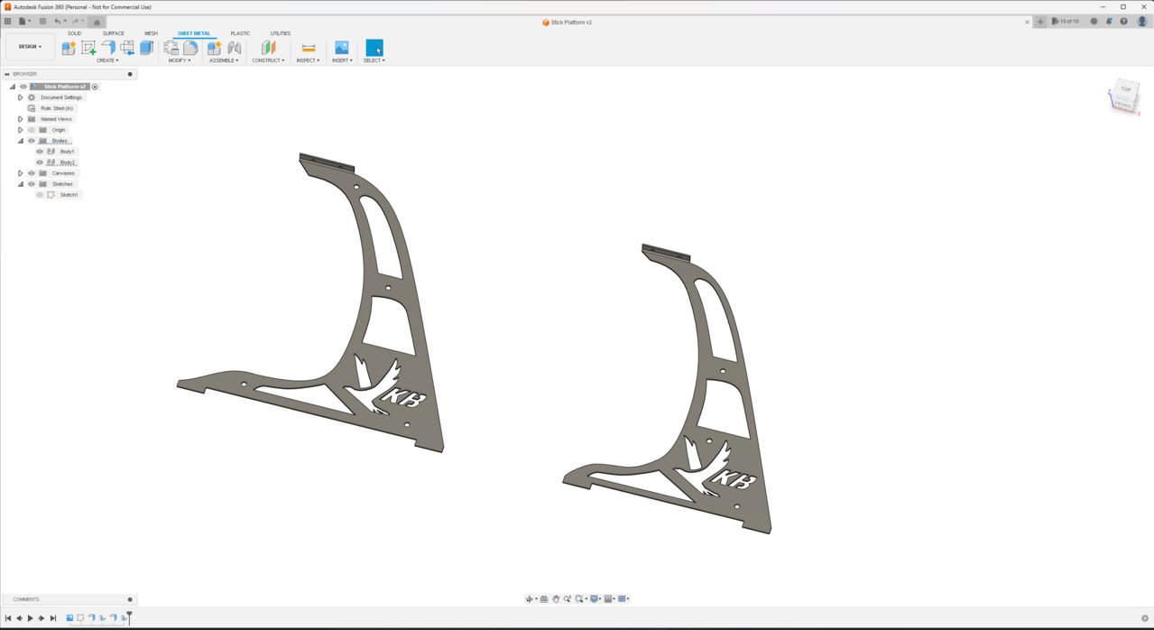
Task: Click the Home icon tab
Action: pos(97,22)
